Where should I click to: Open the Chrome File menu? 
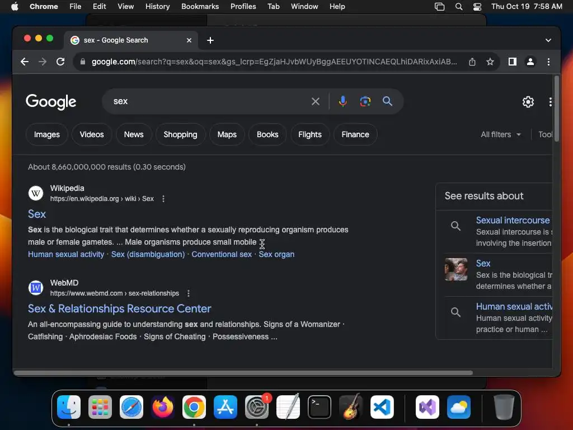pyautogui.click(x=76, y=7)
